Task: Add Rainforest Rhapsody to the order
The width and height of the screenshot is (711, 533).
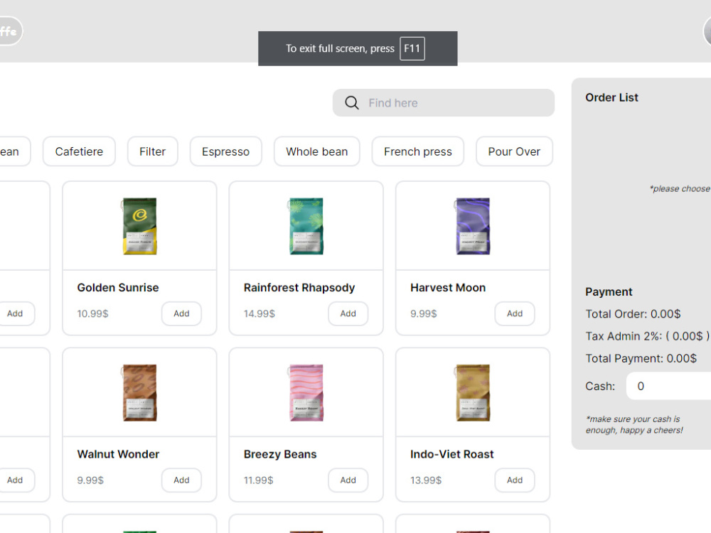Action: (348, 313)
